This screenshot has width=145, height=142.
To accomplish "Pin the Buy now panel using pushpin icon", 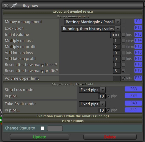I will coord(14,5).
